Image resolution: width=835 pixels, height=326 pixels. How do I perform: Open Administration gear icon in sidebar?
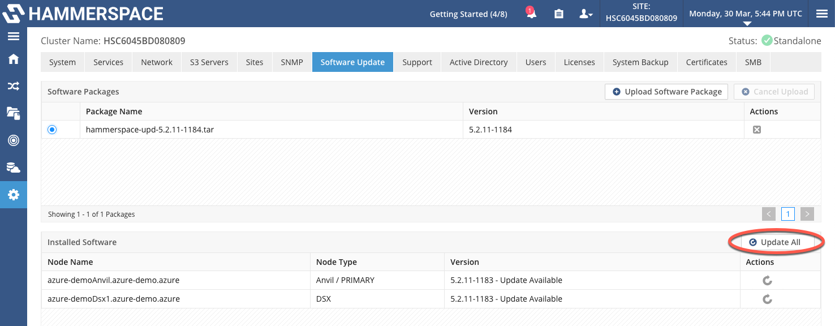pos(13,195)
